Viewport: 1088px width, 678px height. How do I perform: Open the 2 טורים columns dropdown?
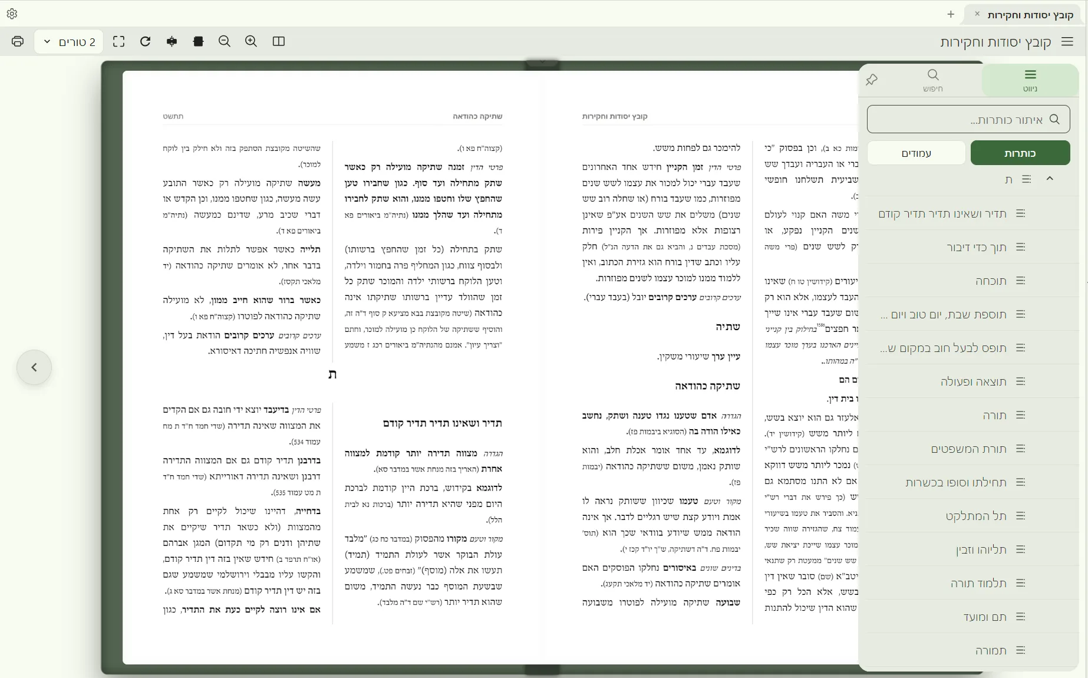click(x=69, y=41)
